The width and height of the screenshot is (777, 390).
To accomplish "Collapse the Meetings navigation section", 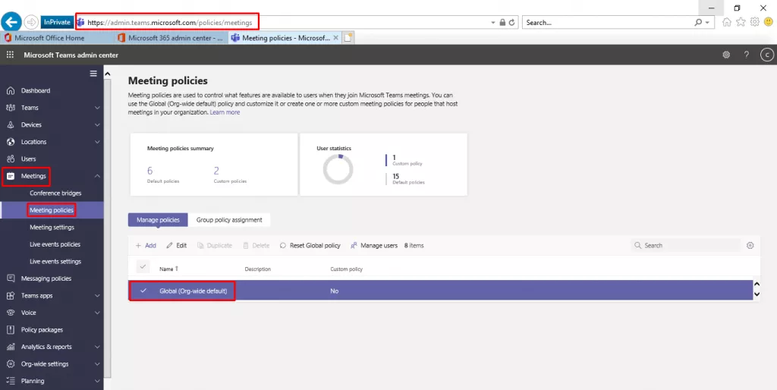I will (x=97, y=176).
